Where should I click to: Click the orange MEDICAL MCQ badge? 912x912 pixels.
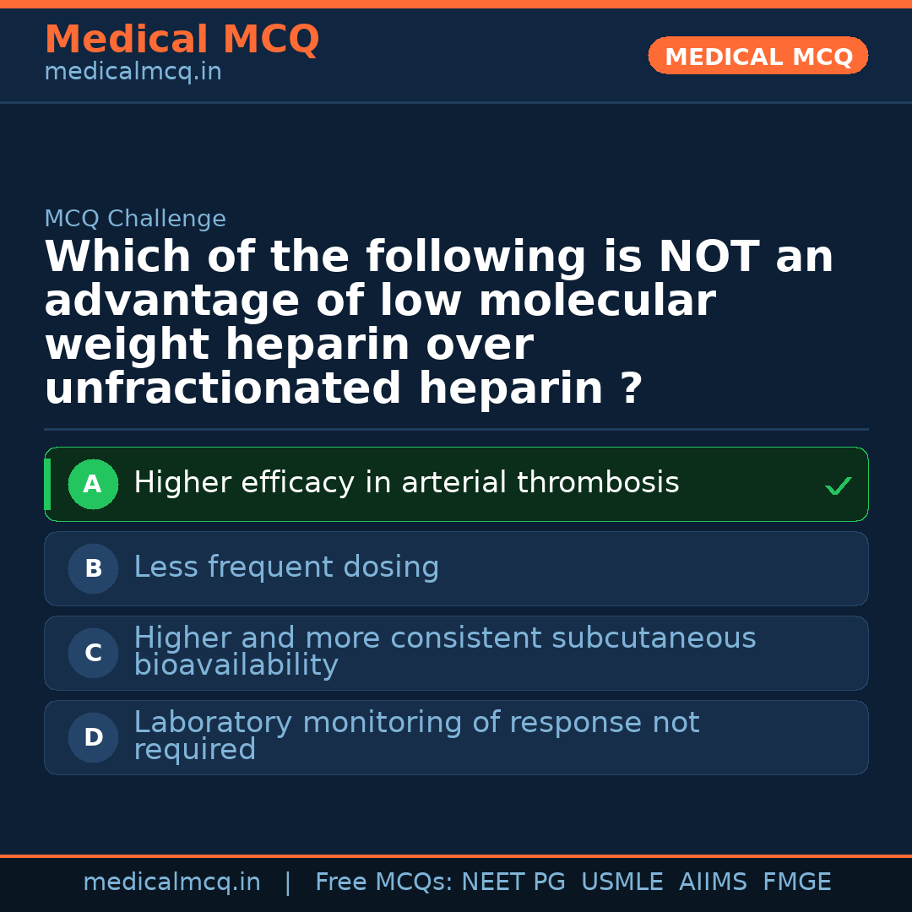pos(757,57)
